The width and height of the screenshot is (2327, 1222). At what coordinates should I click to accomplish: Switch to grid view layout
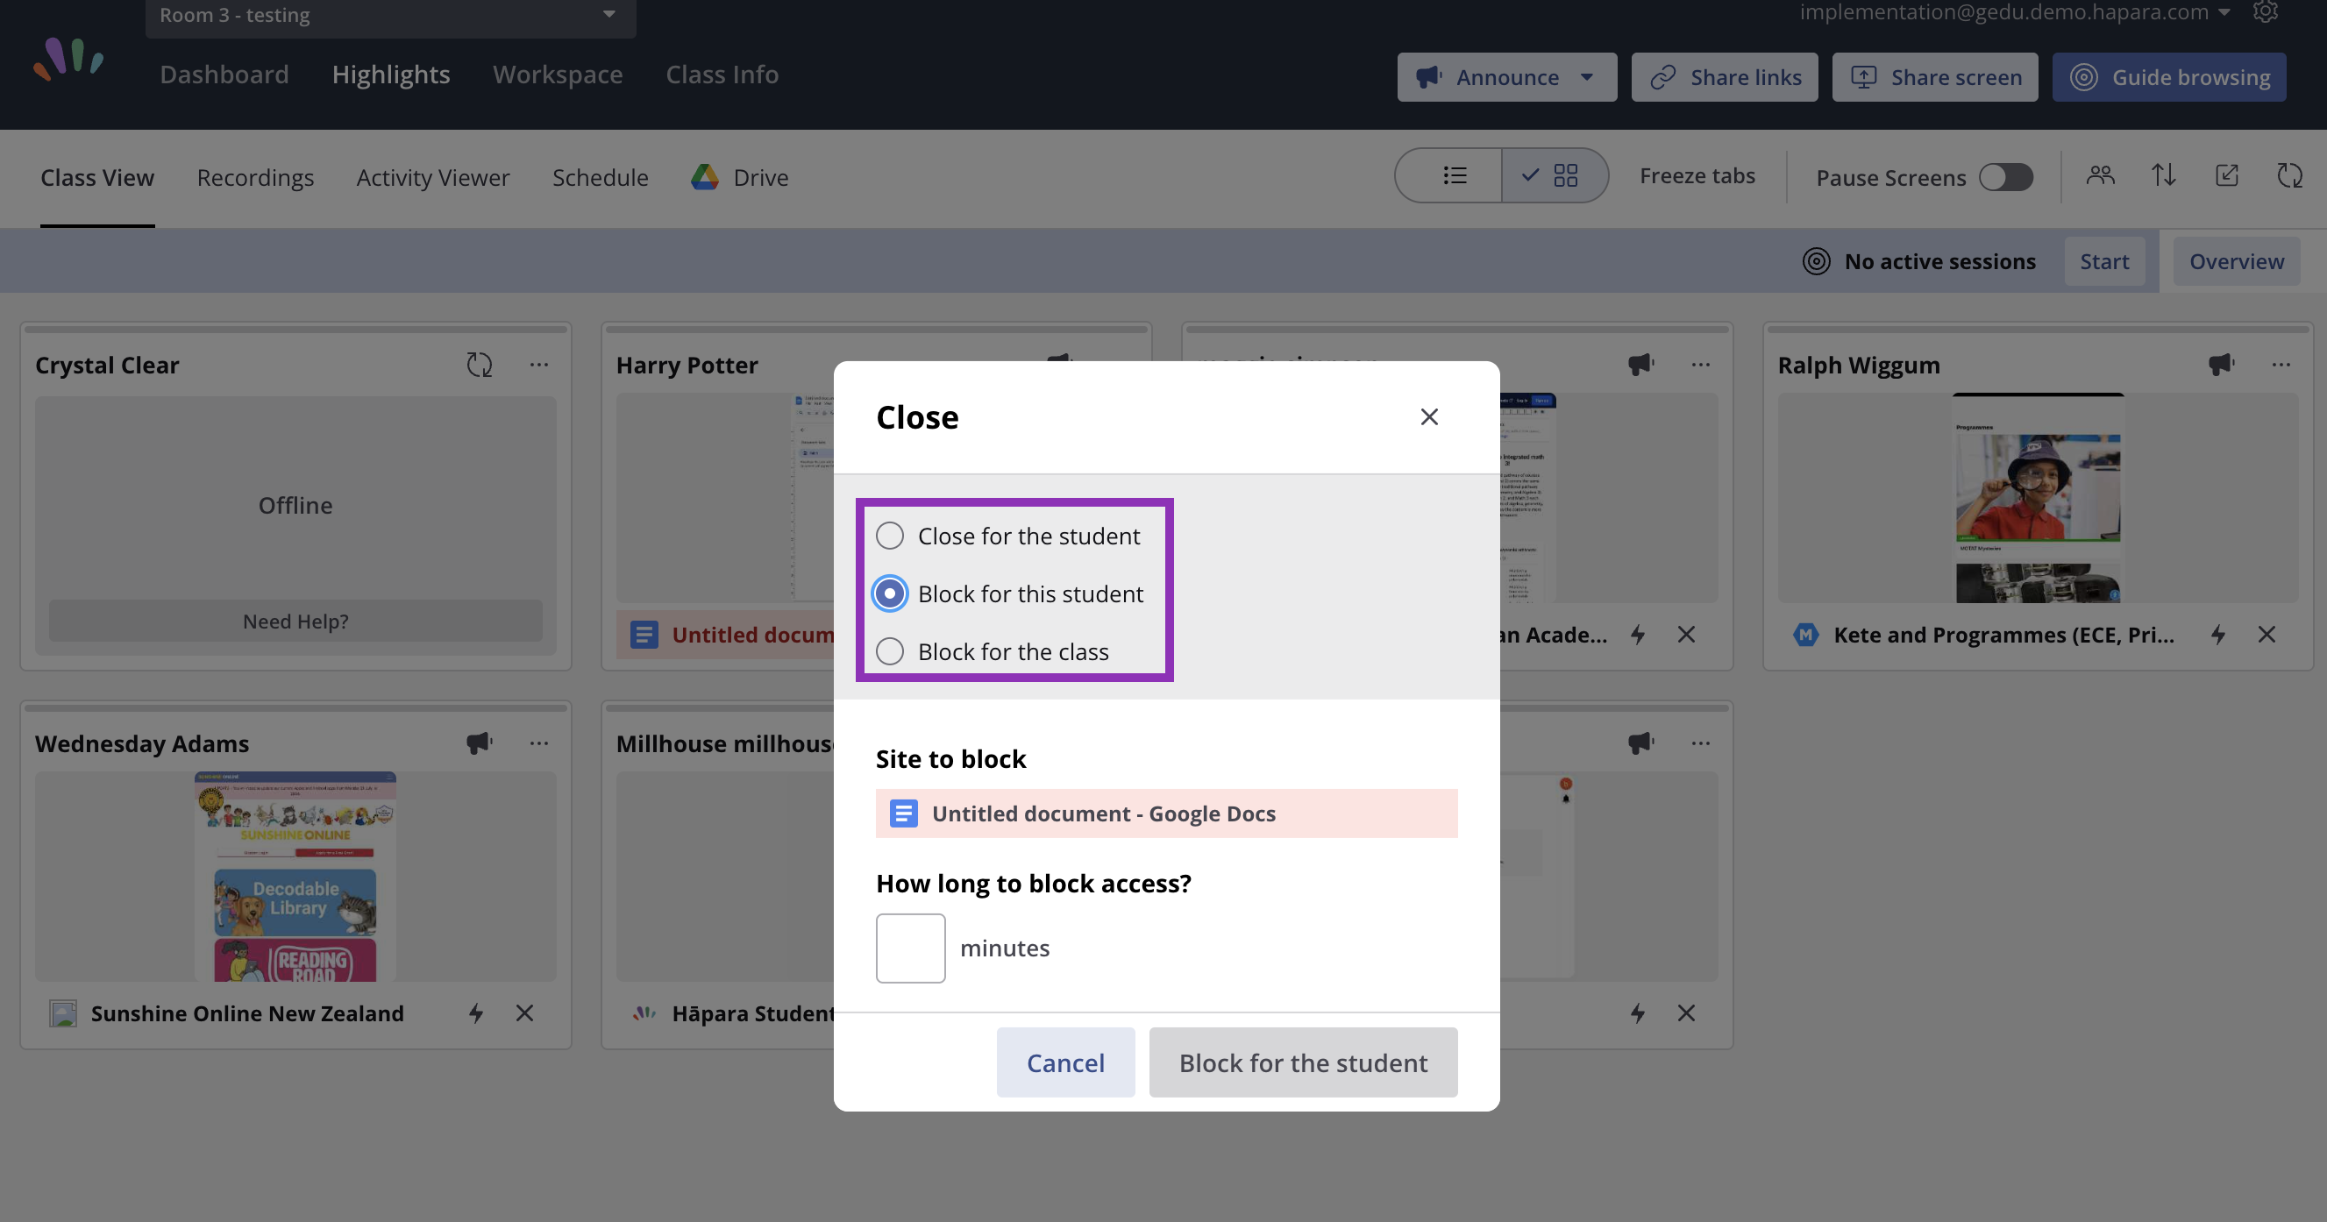pos(1554,175)
